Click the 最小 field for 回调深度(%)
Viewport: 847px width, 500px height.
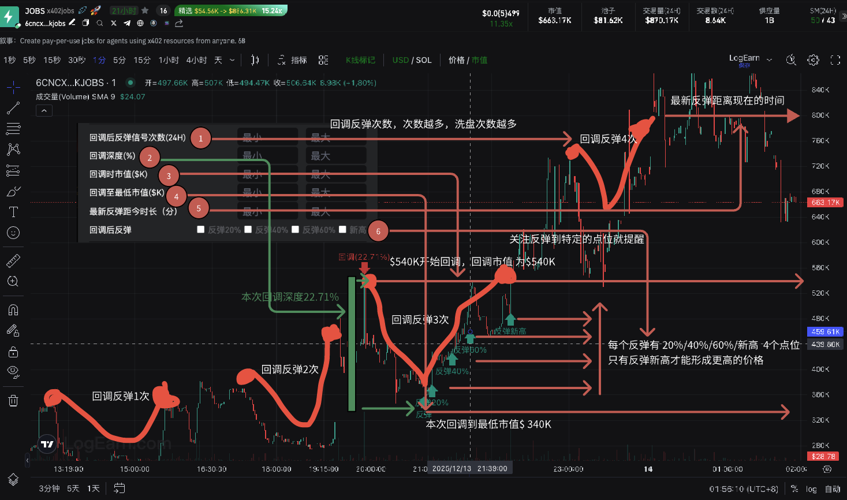click(267, 156)
